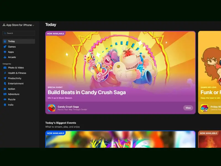Click the Photo & Video camera icon

(x=5, y=68)
